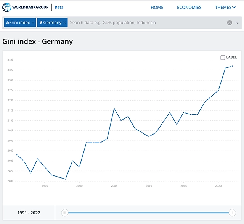The height and width of the screenshot is (224, 244).
Task: Remove the Germany filter tag
Action: click(x=64, y=23)
